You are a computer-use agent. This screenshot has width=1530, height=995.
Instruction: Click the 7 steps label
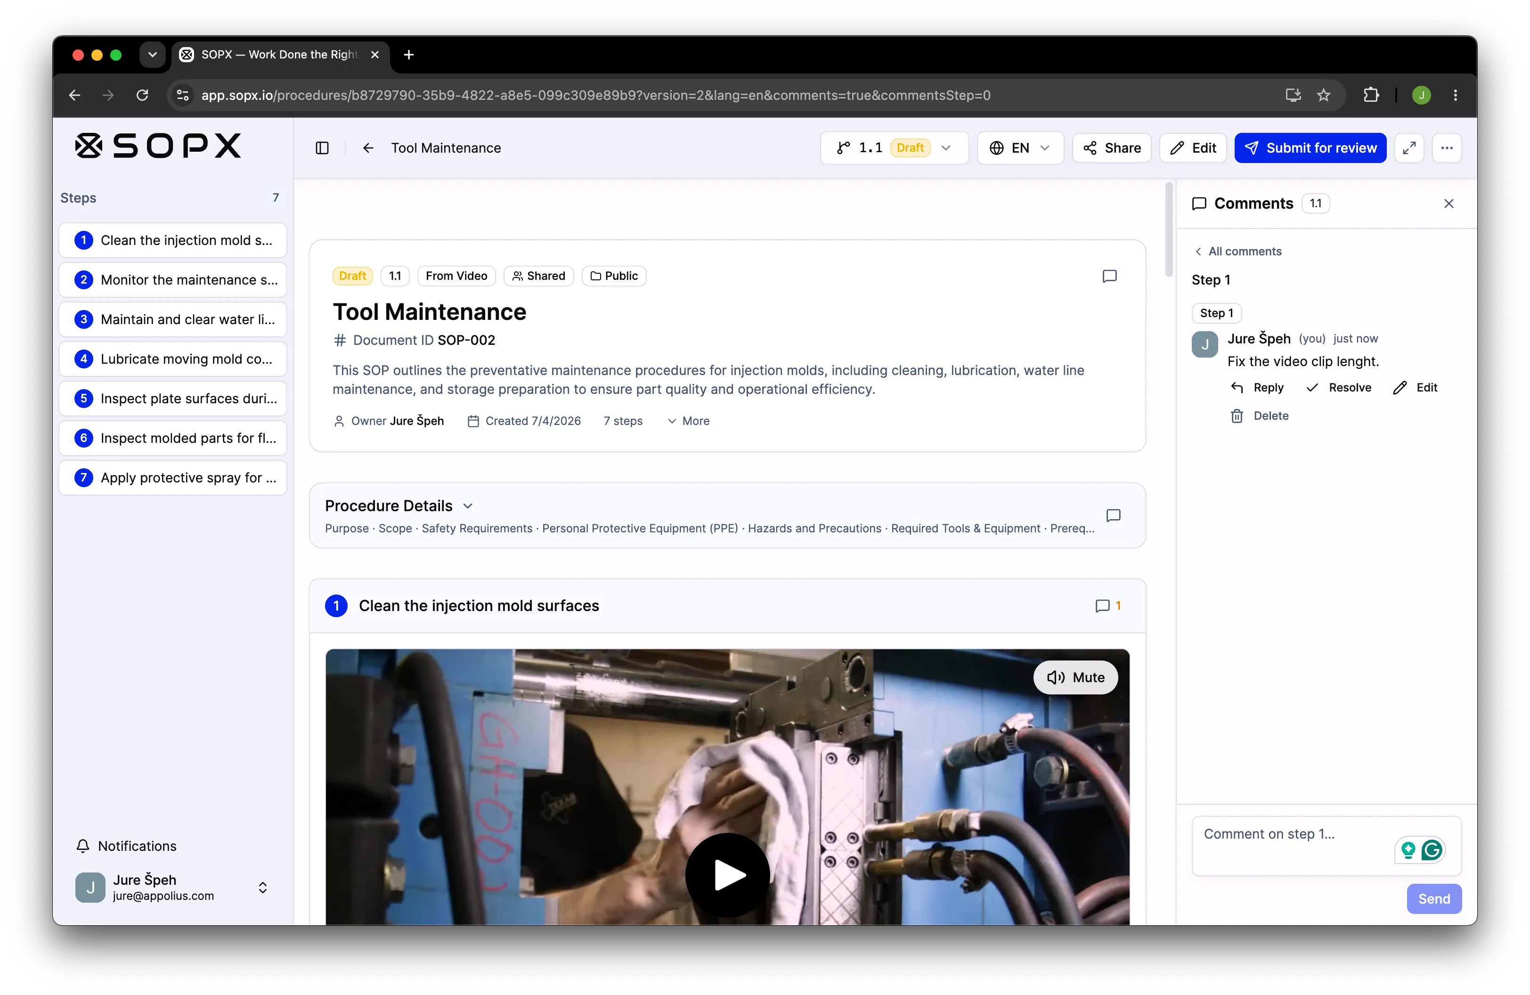click(x=623, y=421)
